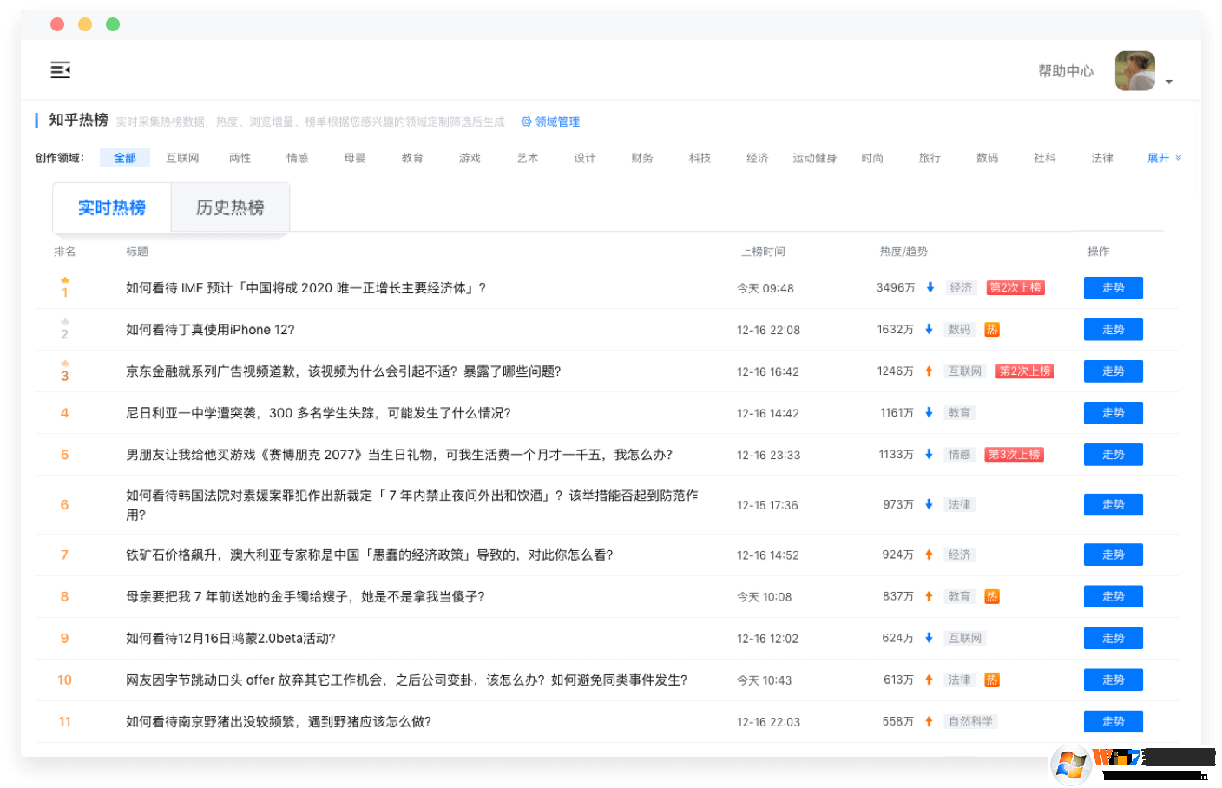Open 帮助中心
Image resolution: width=1222 pixels, height=788 pixels.
click(x=1066, y=70)
